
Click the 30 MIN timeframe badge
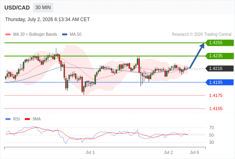tap(43, 8)
